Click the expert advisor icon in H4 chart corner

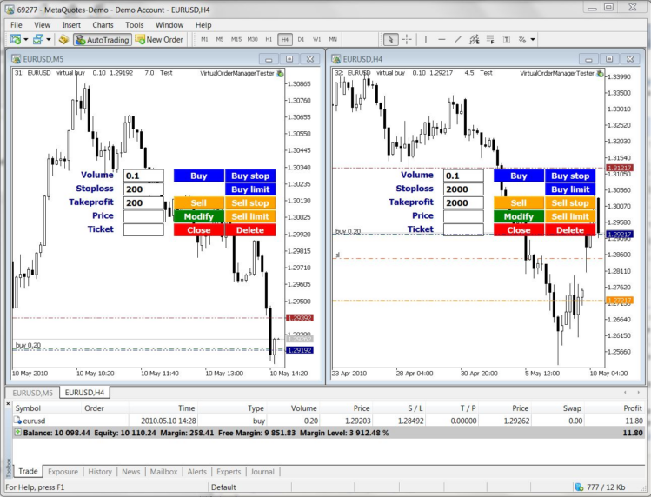(x=601, y=74)
